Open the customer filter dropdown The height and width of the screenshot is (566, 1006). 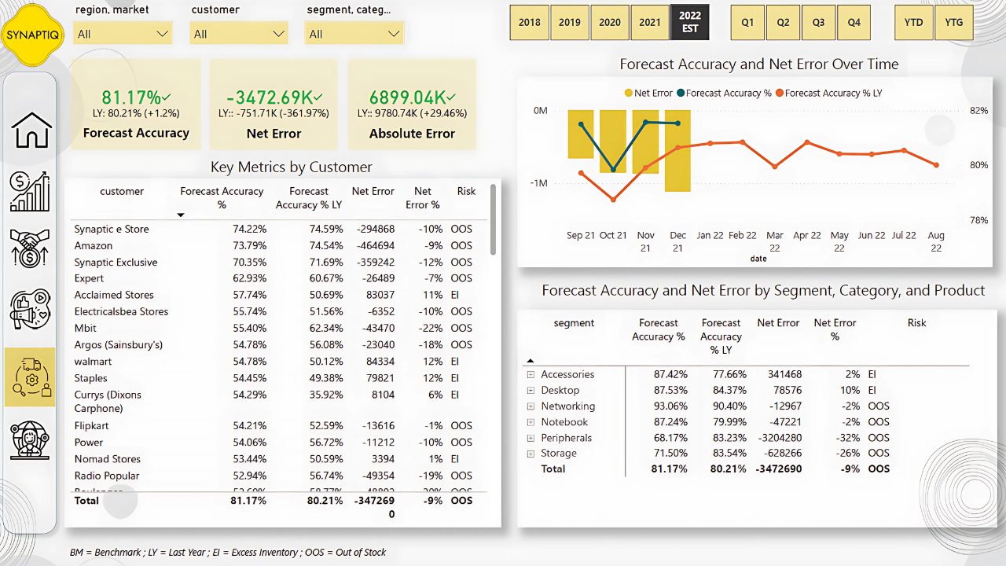pyautogui.click(x=239, y=34)
